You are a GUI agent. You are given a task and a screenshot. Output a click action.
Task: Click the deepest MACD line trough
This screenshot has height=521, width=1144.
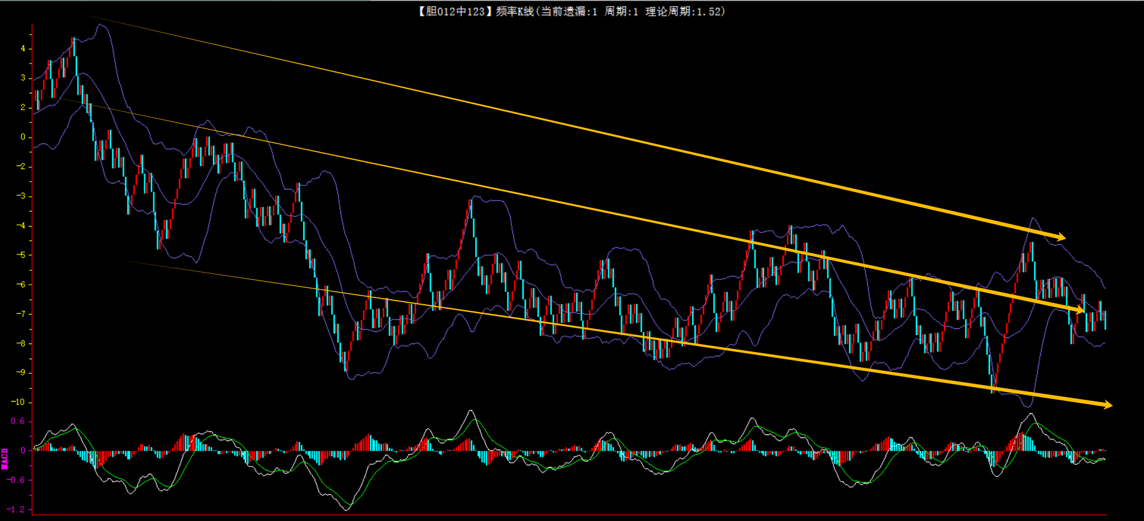pos(347,509)
